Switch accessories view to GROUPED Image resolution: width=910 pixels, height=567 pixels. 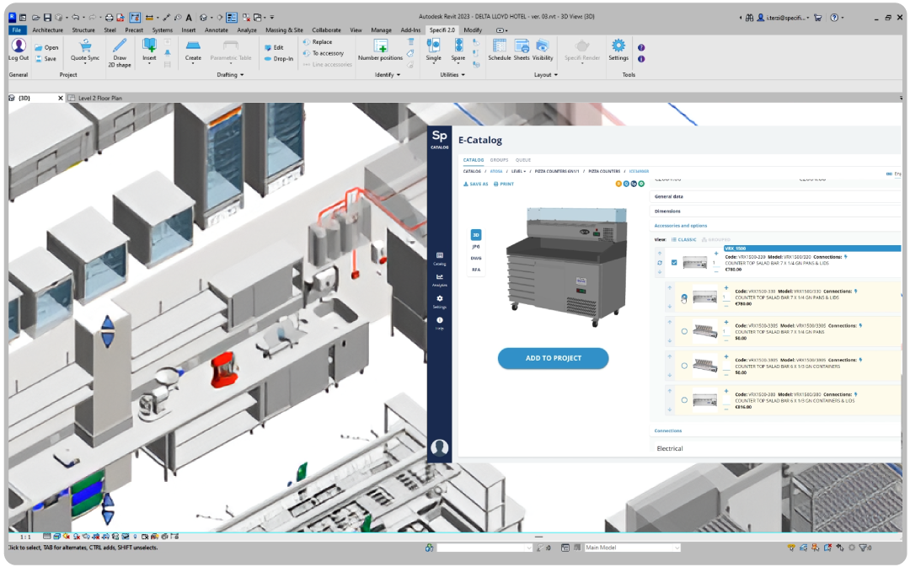(716, 239)
